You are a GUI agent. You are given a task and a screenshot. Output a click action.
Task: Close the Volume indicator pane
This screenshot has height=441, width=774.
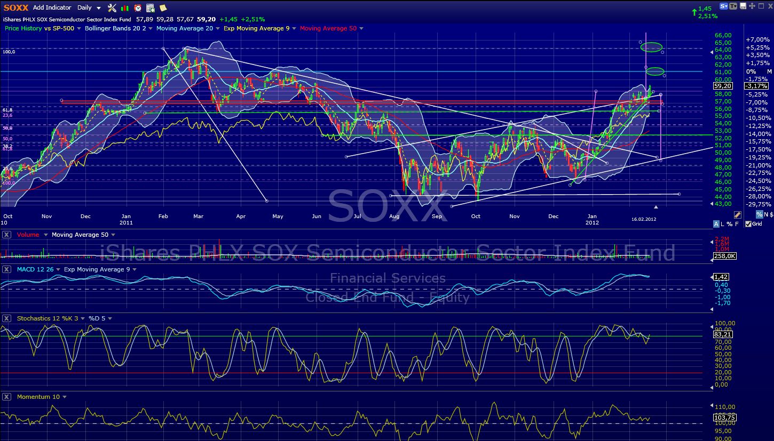6,235
